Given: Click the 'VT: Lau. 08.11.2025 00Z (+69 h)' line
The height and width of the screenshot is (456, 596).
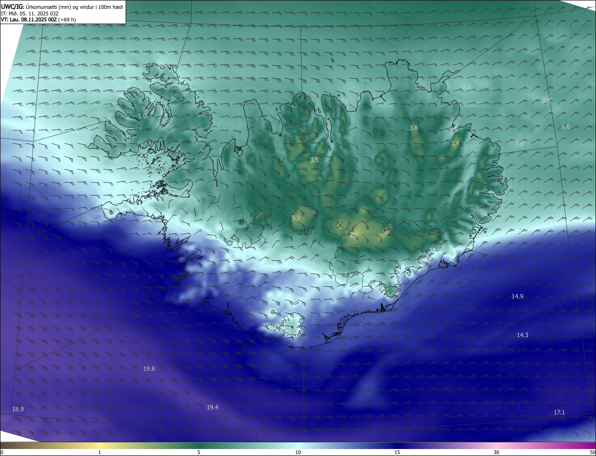Looking at the screenshot, I should [38, 20].
